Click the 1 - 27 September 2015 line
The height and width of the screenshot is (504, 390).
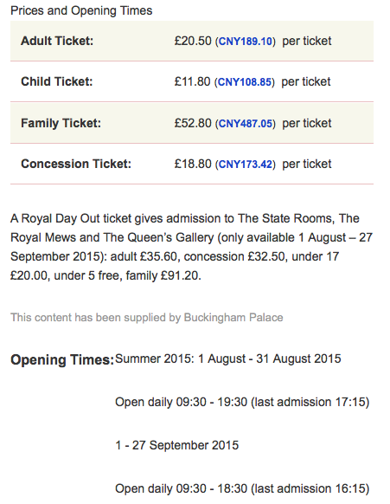coord(177,445)
